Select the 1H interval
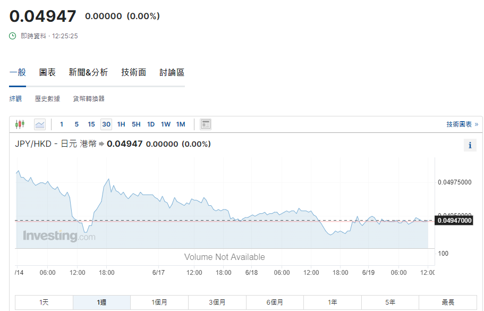Image resolution: width=484 pixels, height=311 pixels. (x=121, y=124)
